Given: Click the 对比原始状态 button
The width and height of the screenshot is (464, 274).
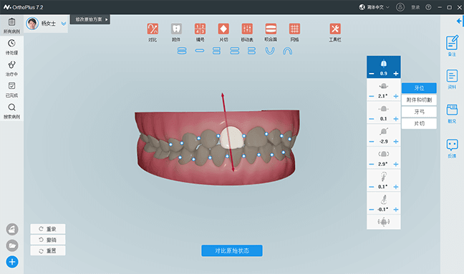Looking at the screenshot, I should click(x=232, y=250).
